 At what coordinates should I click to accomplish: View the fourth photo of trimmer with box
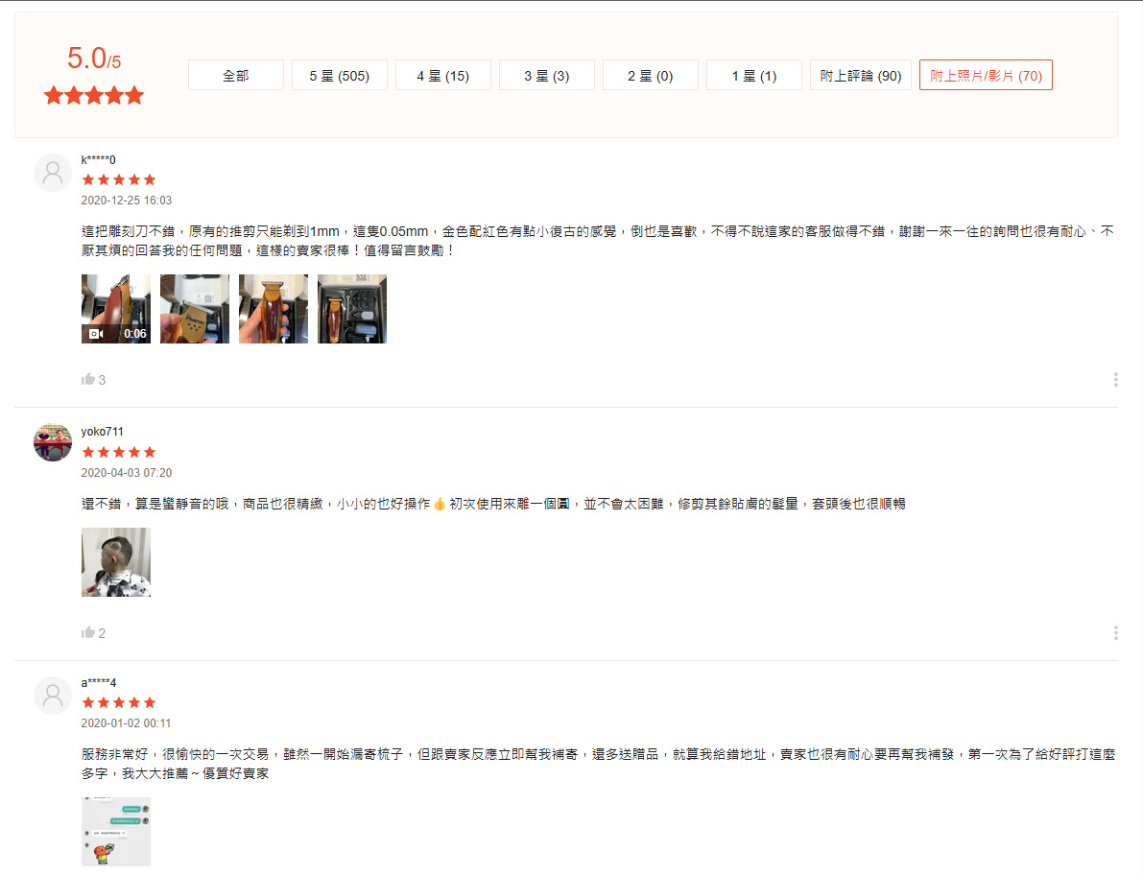coord(352,309)
